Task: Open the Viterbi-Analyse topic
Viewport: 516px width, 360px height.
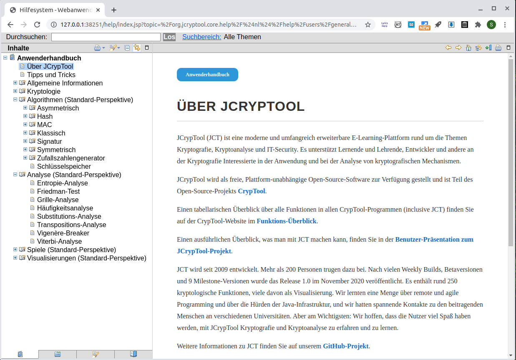Action: coord(60,242)
